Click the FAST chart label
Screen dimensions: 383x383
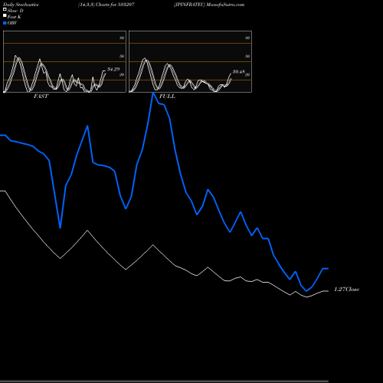pyautogui.click(x=41, y=97)
